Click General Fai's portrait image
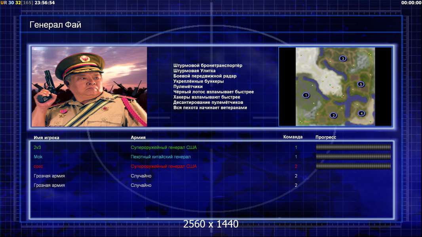422x237 pixels. [89, 87]
